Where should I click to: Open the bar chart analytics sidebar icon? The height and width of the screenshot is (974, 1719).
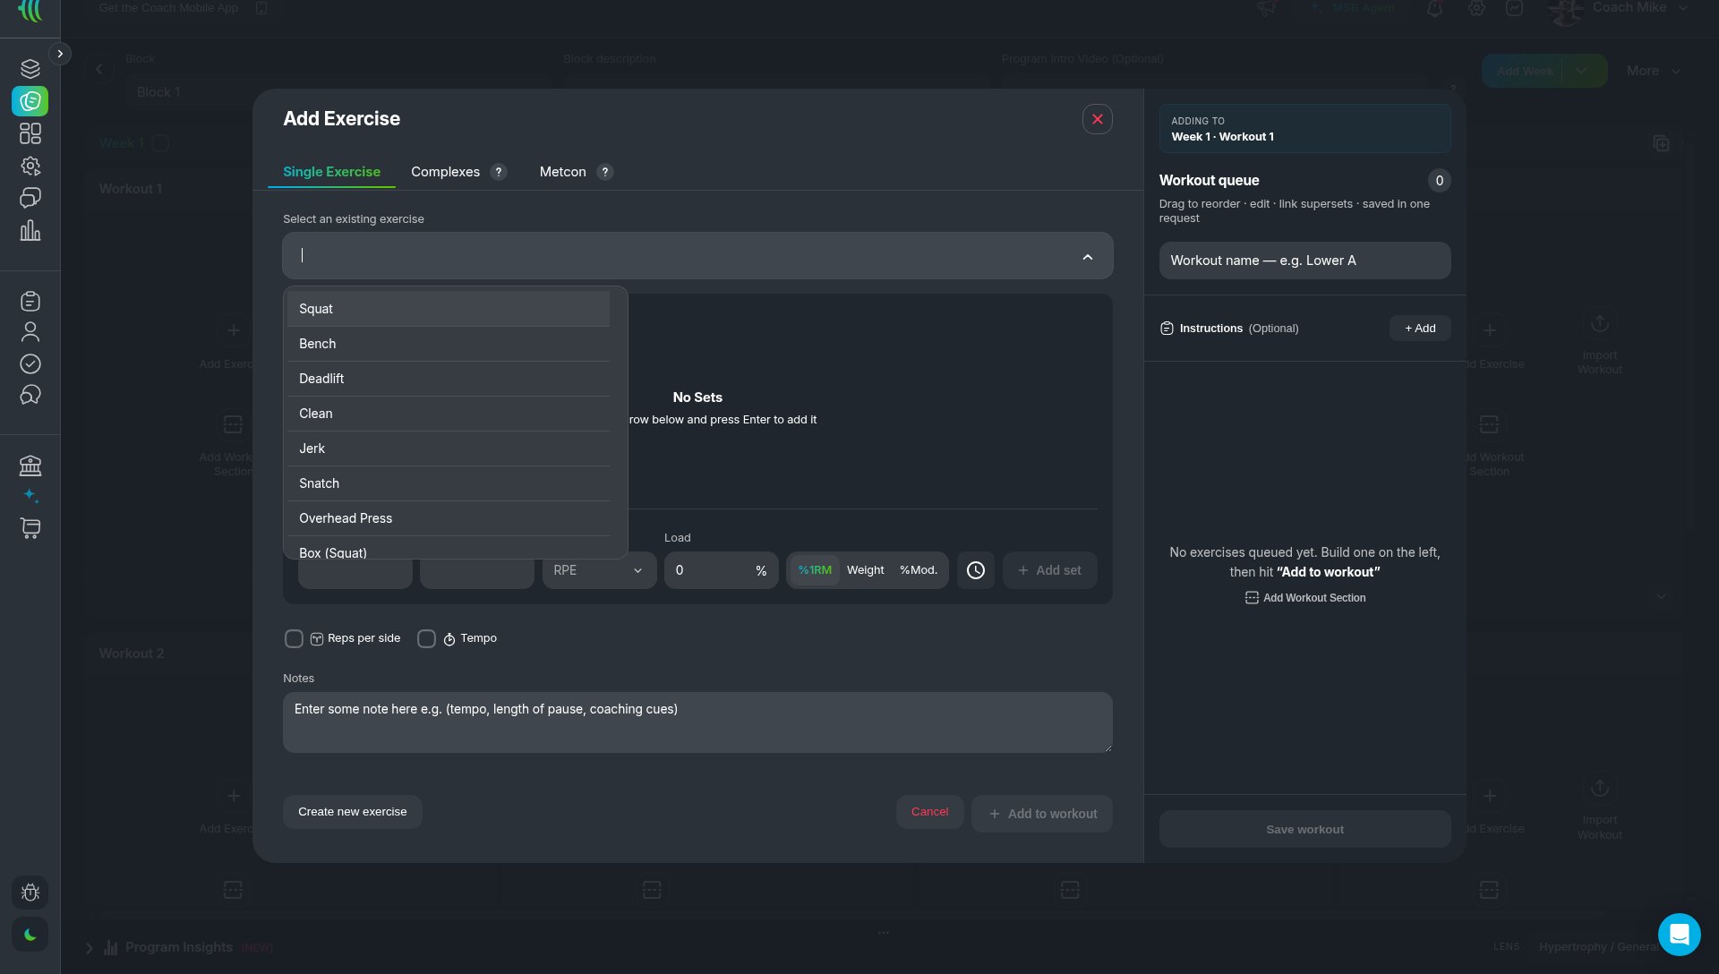pyautogui.click(x=30, y=230)
